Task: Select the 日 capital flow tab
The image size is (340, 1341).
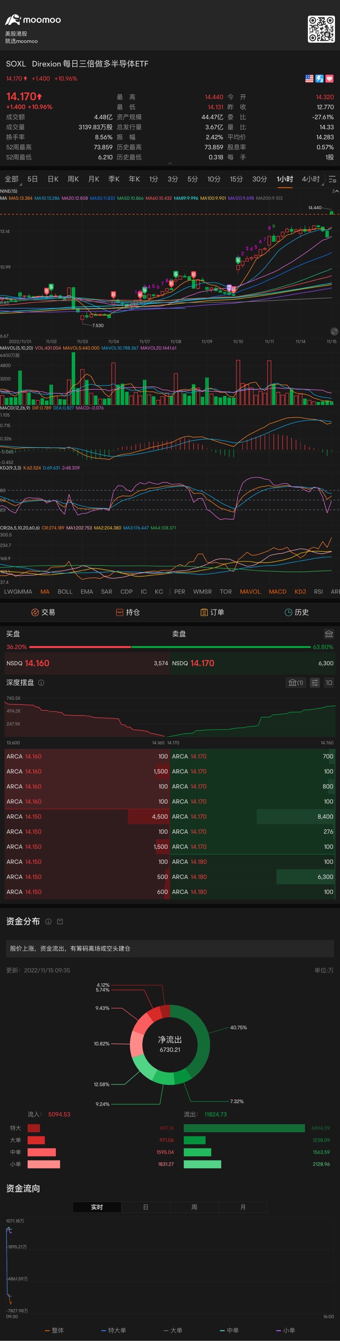Action: pos(146,1207)
